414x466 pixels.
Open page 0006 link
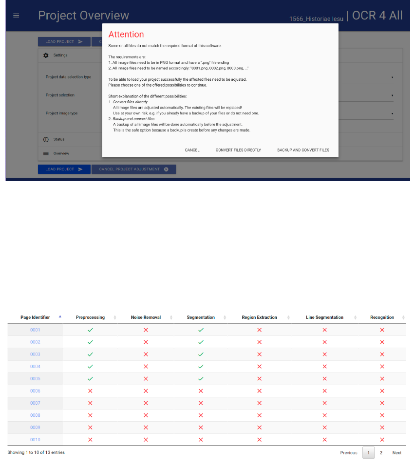(35, 391)
